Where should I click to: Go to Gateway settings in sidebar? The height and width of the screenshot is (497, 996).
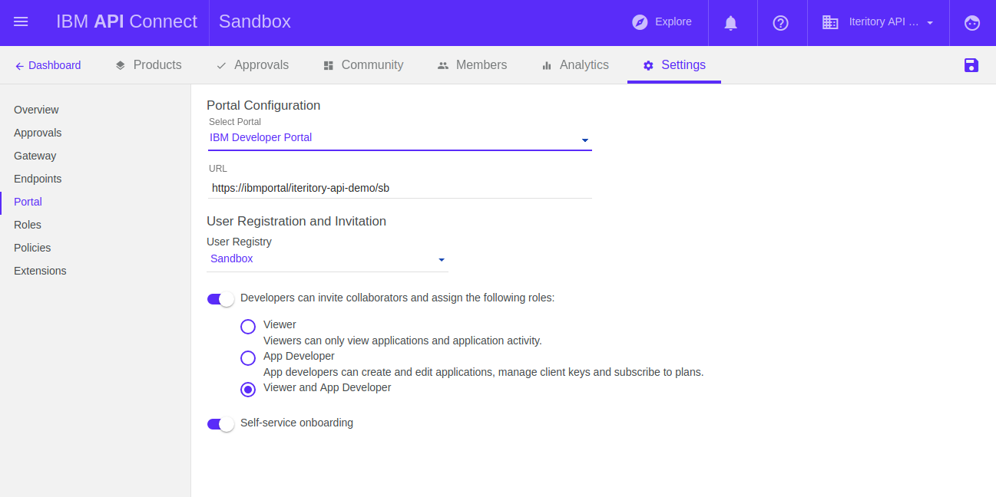coord(35,156)
